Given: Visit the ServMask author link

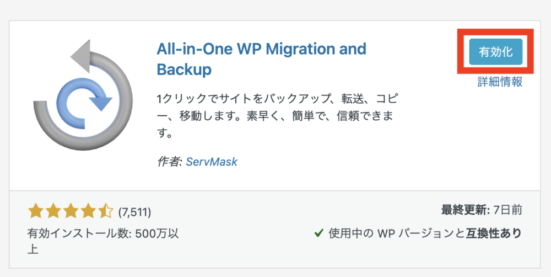Looking at the screenshot, I should pos(212,162).
